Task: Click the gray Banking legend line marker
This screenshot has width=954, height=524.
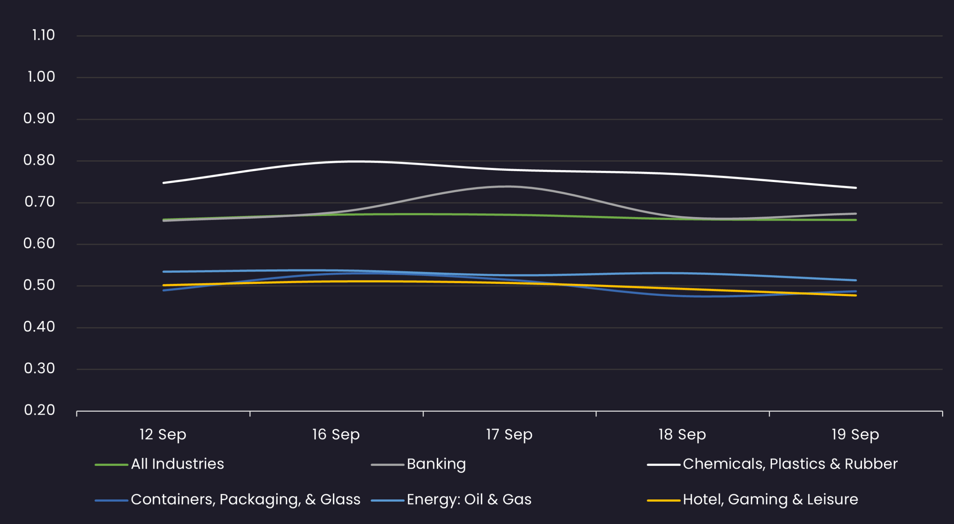Action: pos(388,465)
